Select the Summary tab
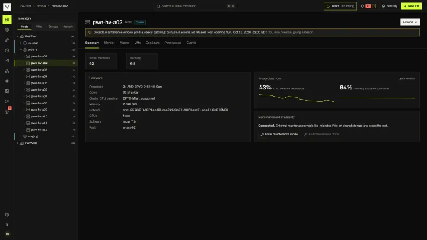The height and width of the screenshot is (240, 427). click(x=92, y=43)
